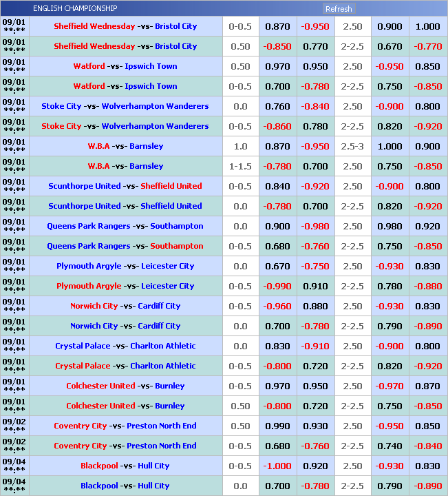Click Barnsley in the 1-1.5 handicap row
The image size is (448, 496).
pos(147,166)
